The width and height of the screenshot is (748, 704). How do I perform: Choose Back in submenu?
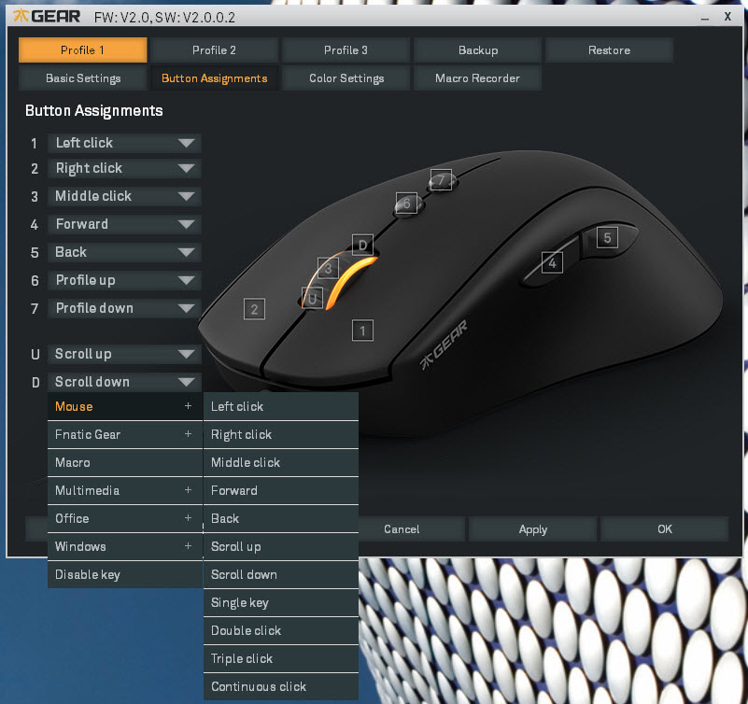click(x=281, y=518)
